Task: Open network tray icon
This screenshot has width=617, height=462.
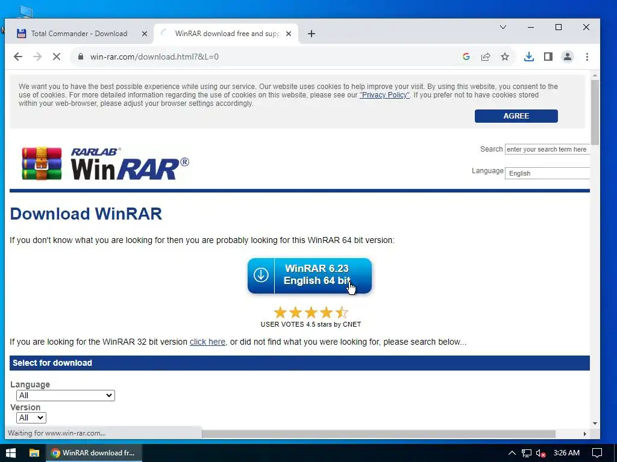Action: pyautogui.click(x=526, y=453)
